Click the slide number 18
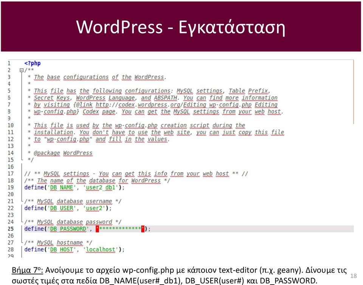The image size is (363, 285). [354, 276]
